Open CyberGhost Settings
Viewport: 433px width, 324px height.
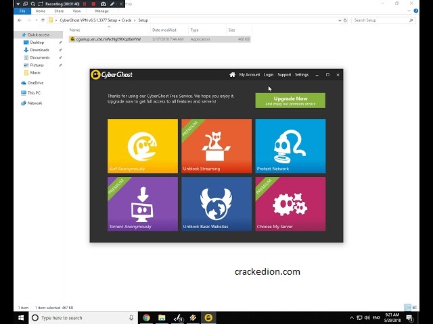coord(302,75)
